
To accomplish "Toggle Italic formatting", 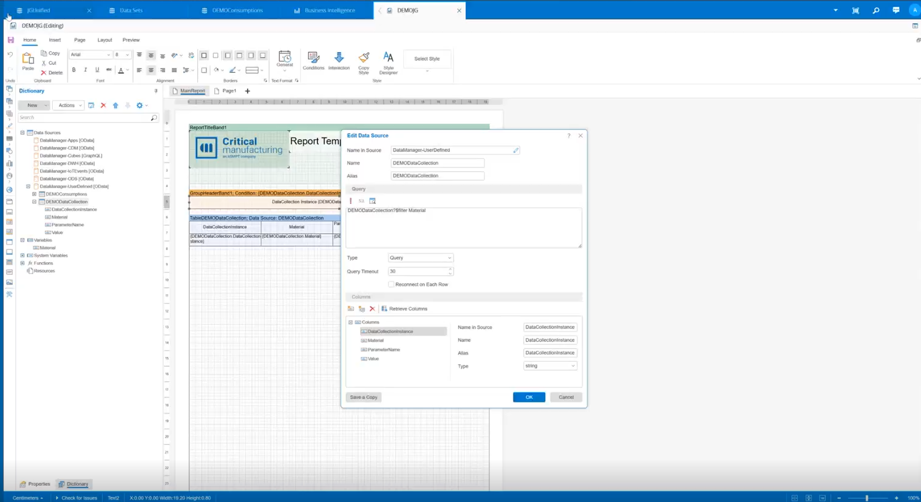I will coord(86,70).
